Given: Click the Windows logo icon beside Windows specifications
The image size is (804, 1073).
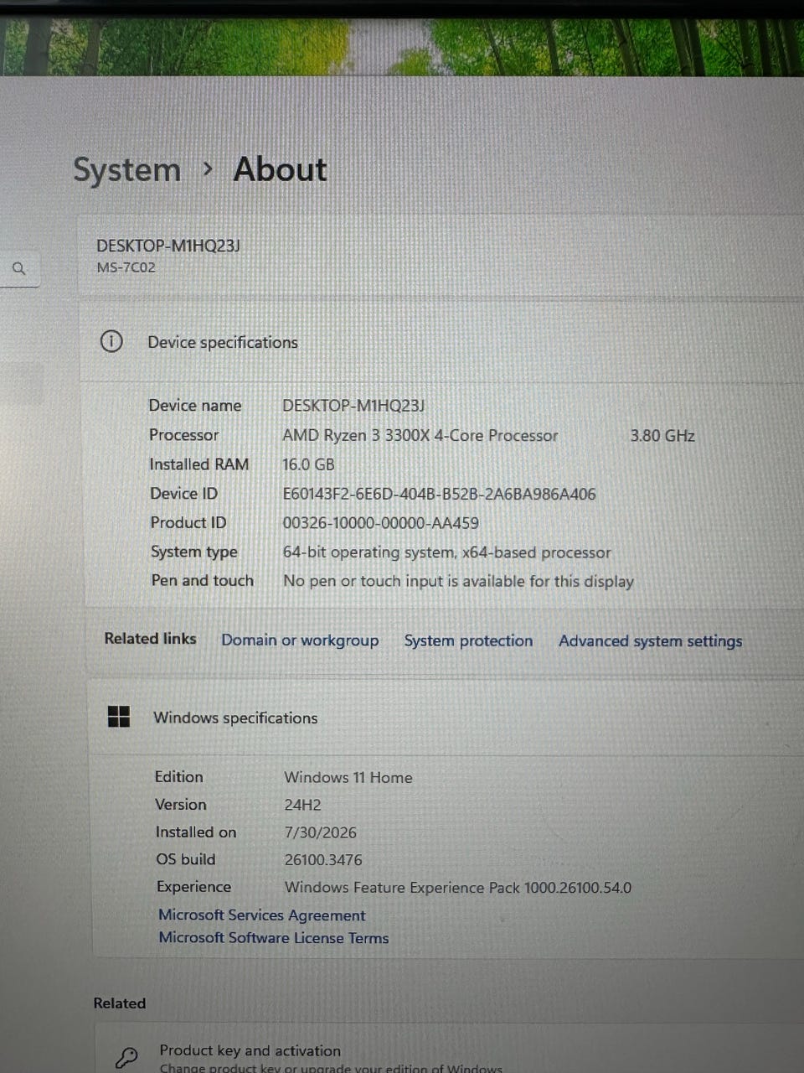Looking at the screenshot, I should pyautogui.click(x=119, y=717).
